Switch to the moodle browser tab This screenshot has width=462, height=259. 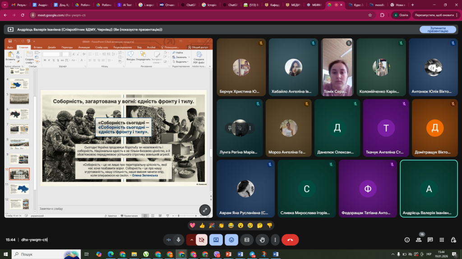(378, 5)
